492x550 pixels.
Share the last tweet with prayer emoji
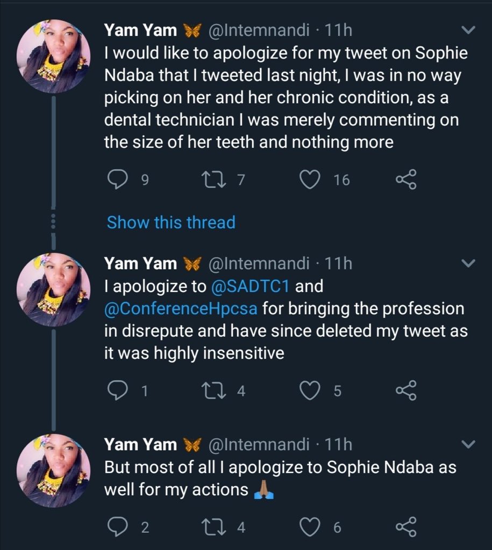(406, 528)
